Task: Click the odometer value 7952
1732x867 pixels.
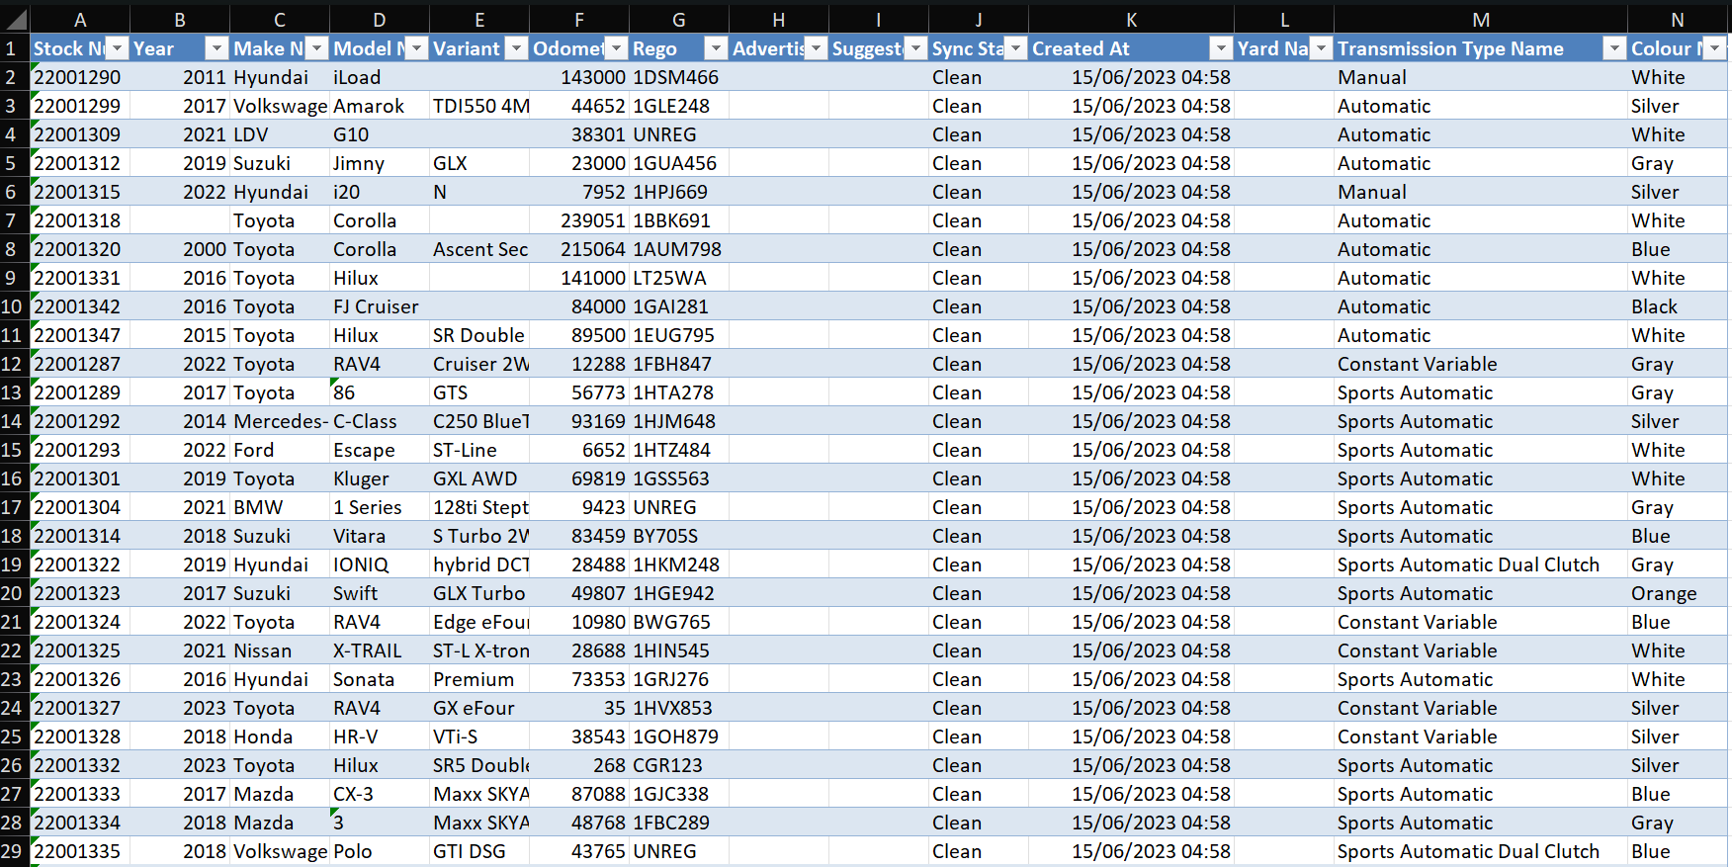Action: pos(579,192)
